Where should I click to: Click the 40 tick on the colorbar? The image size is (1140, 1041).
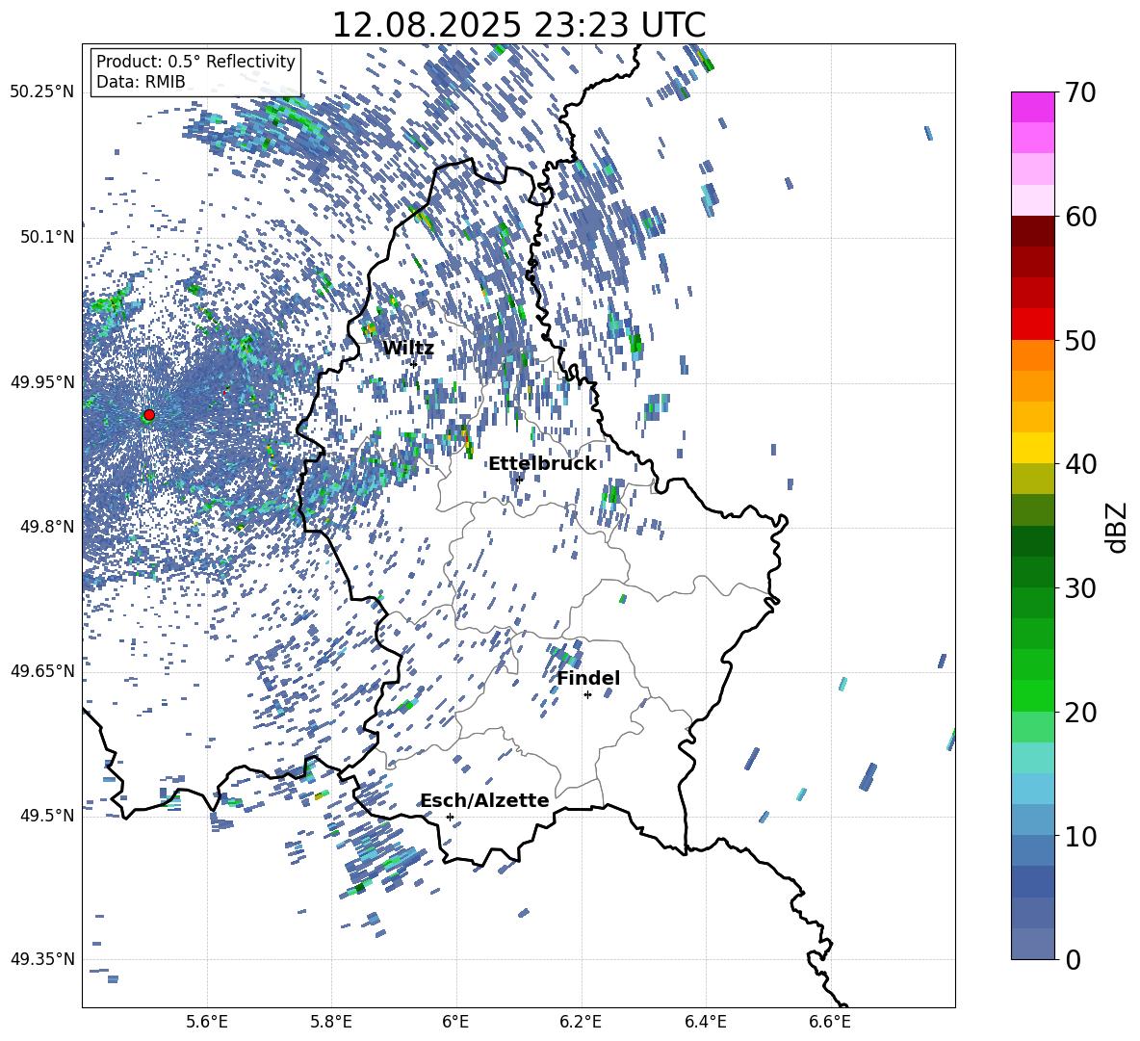[x=1080, y=464]
